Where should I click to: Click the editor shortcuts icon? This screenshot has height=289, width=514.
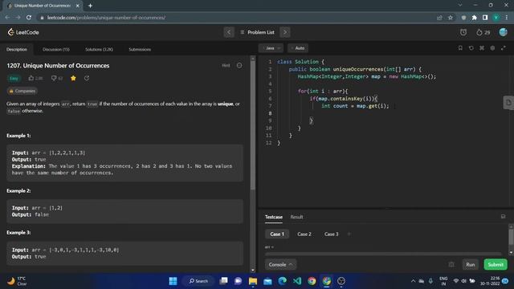[x=482, y=48]
